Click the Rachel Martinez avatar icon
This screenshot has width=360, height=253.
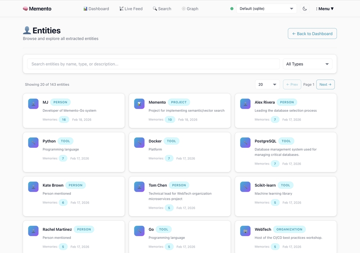click(x=33, y=231)
